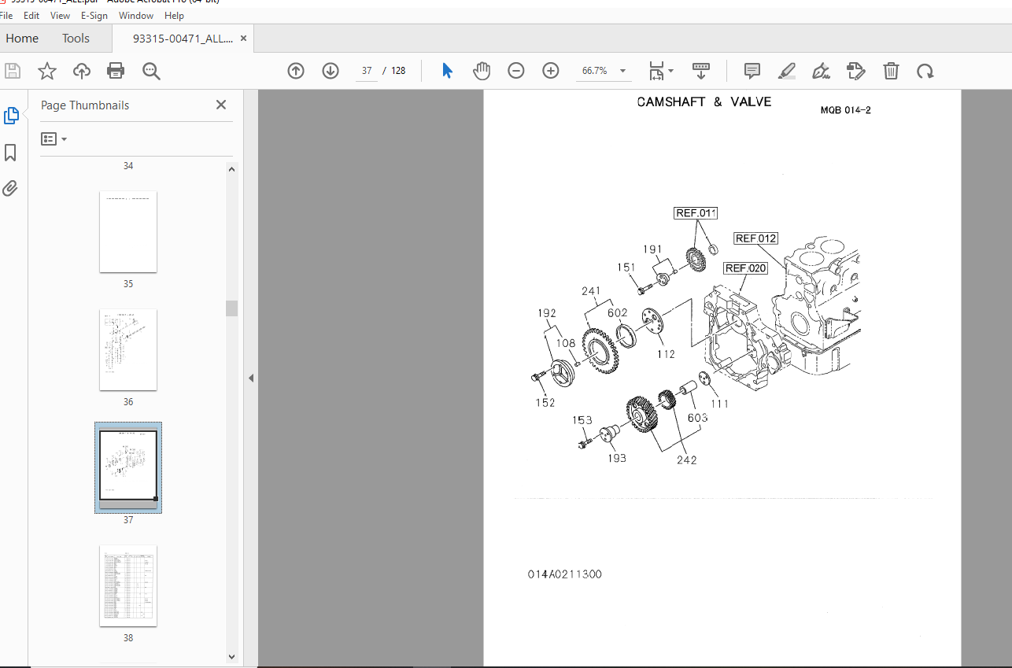Click the REF.020 label in diagram
The width and height of the screenshot is (1012, 668).
point(745,268)
